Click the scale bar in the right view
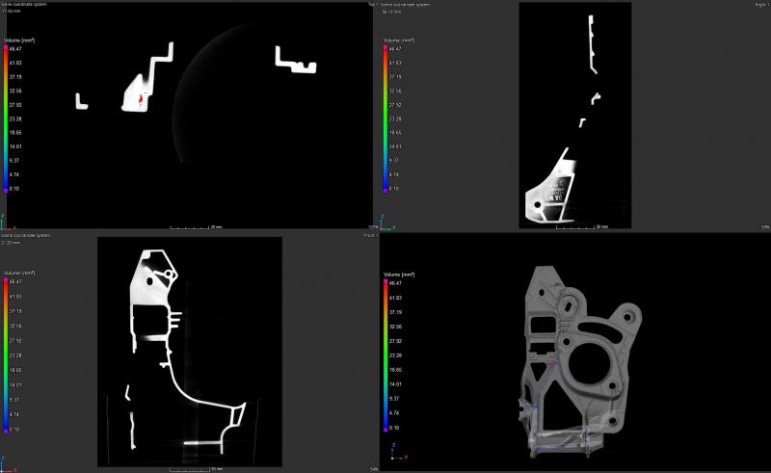 click(589, 226)
